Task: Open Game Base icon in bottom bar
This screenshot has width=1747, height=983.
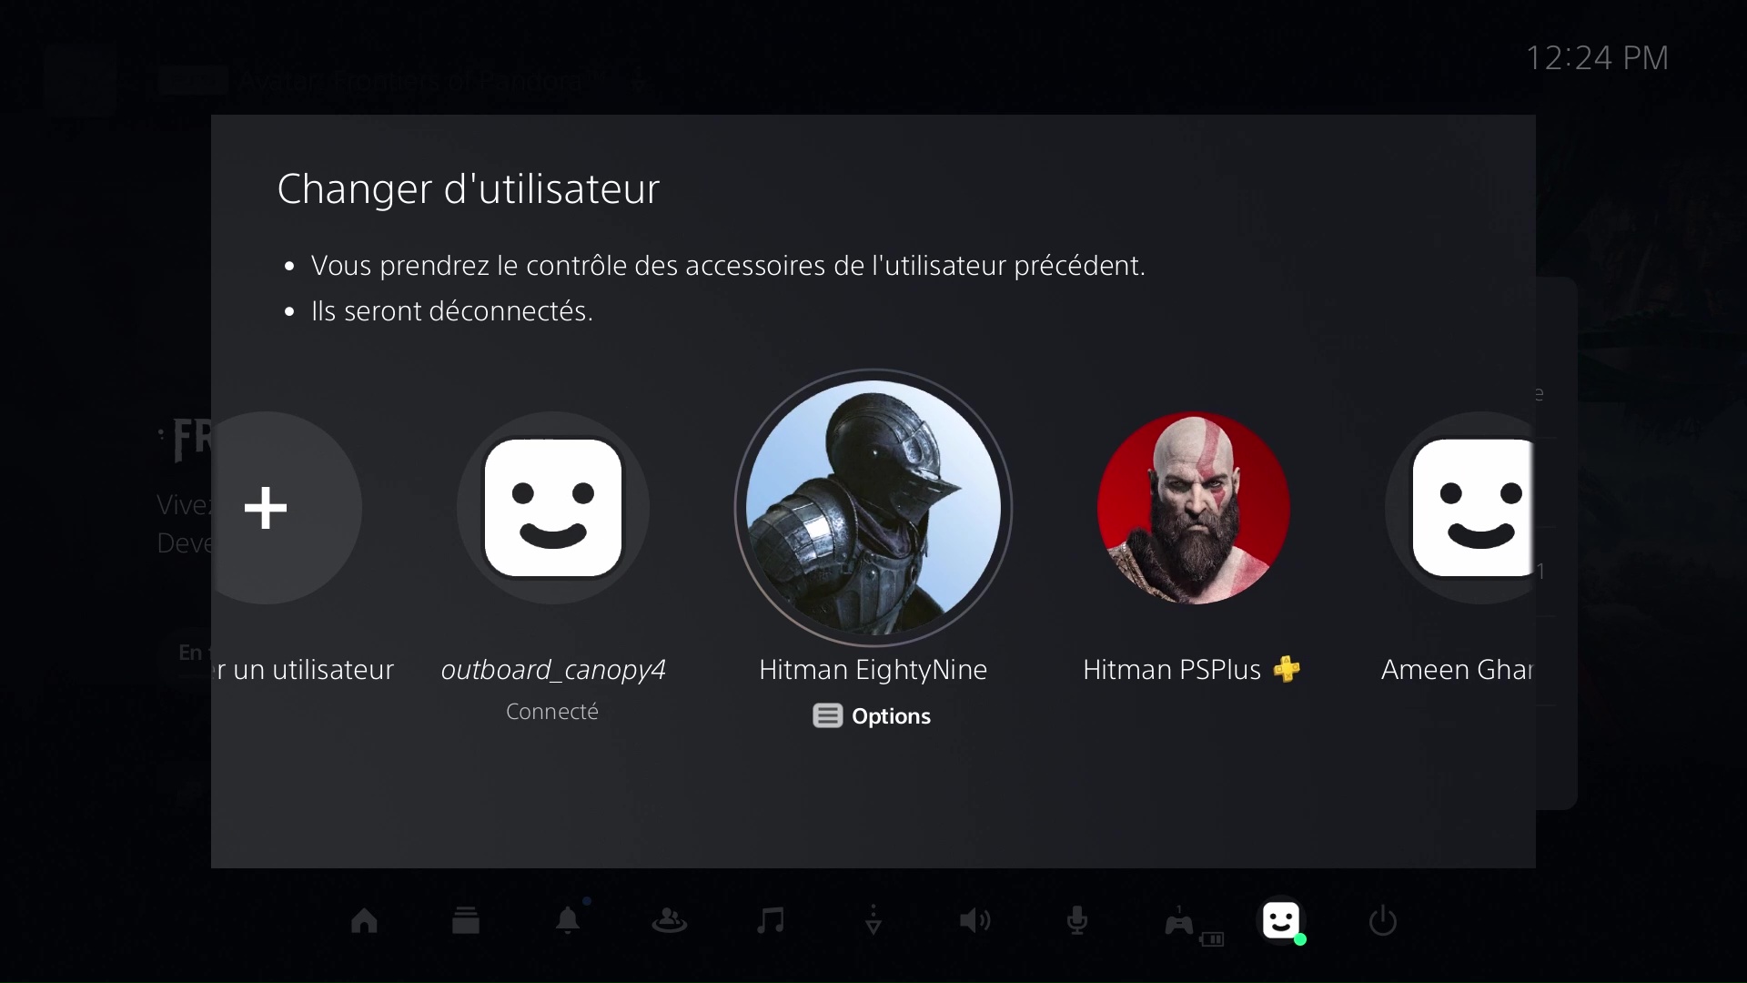Action: 670,921
